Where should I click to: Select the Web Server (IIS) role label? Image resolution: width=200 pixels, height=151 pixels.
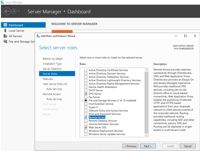click(98, 127)
